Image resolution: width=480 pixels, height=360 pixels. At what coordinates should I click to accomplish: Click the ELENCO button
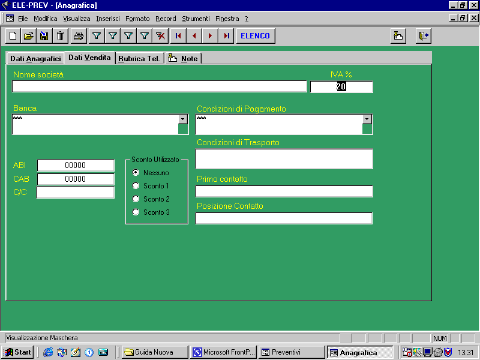255,36
